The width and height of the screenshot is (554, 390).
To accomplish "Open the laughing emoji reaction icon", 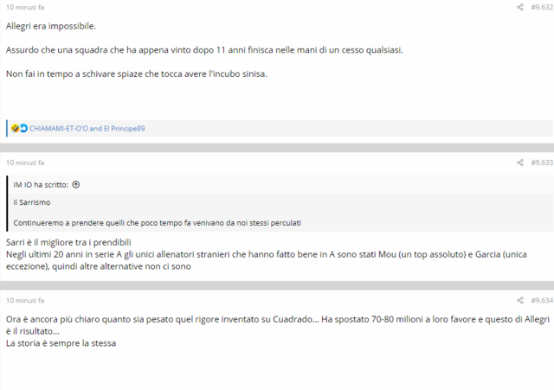I will 15,128.
